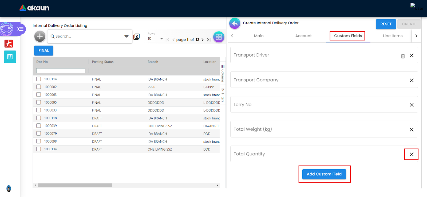
Task: Click the delivery truck menu icon
Action: point(7,29)
